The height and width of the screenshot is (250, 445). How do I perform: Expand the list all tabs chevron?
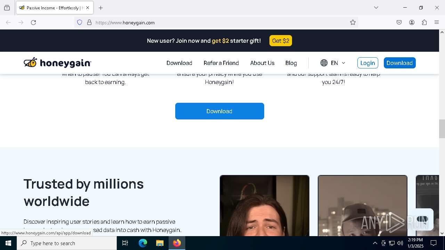click(x=376, y=8)
